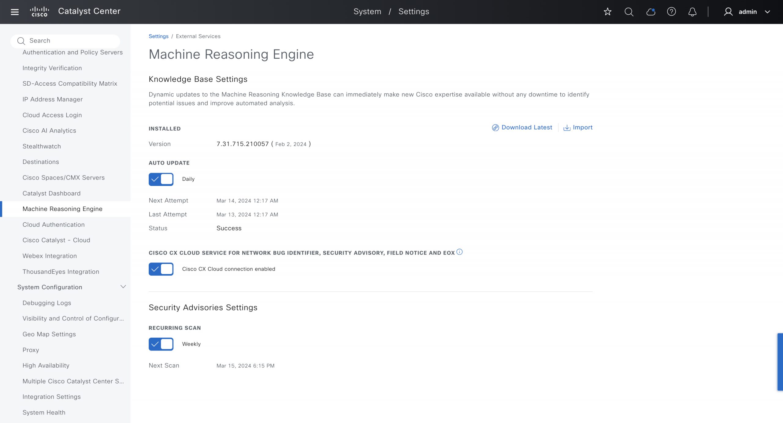Toggle Cisco CX Cloud connection switch
This screenshot has width=783, height=423.
(x=161, y=269)
